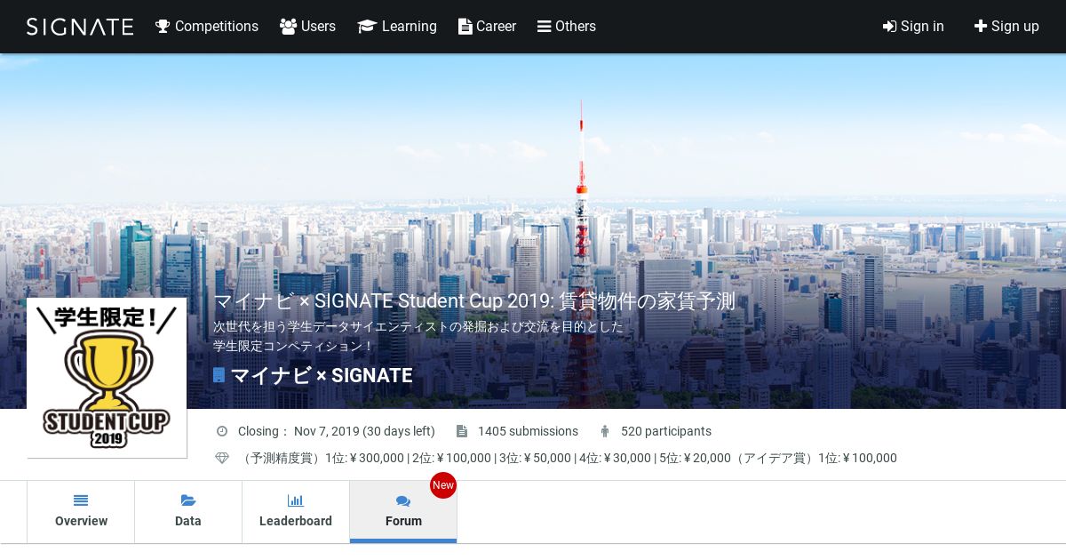Click the building icon beside マイナビ × SIGNATE
1066x560 pixels.
tap(219, 375)
